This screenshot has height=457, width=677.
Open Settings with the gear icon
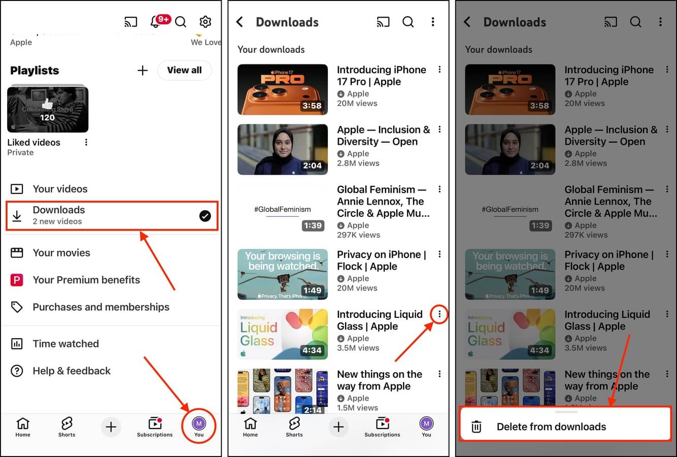[205, 22]
